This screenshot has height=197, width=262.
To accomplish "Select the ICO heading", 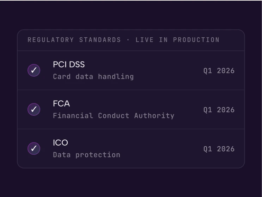I will tap(61, 143).
